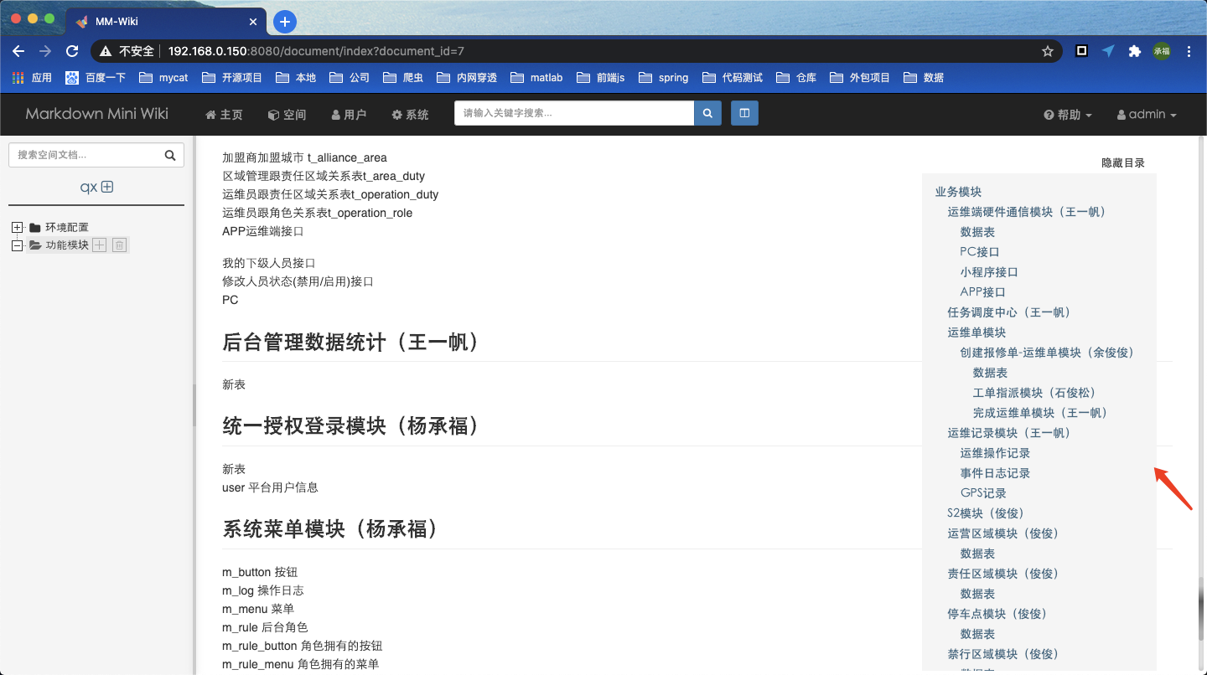The image size is (1207, 675).
Task: Collapse the 功能模块 tree node
Action: 18,245
